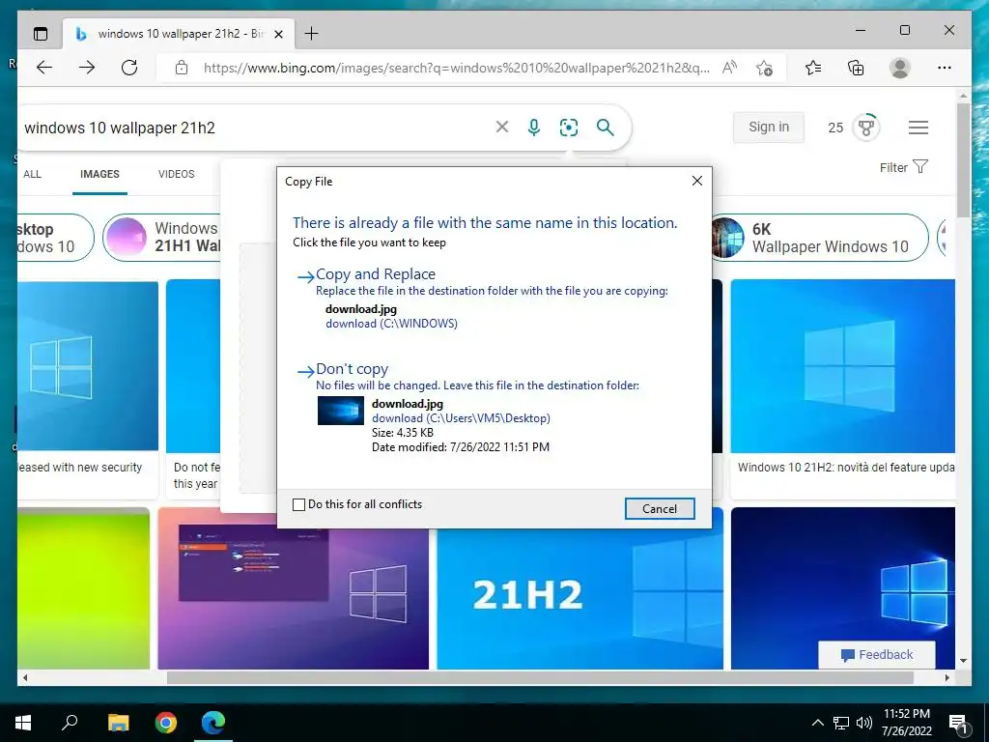Switch to the VIDEOS search tab
The width and height of the screenshot is (989, 742).
tap(176, 174)
